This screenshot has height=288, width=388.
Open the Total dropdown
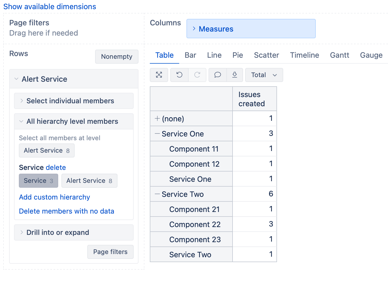tap(264, 75)
